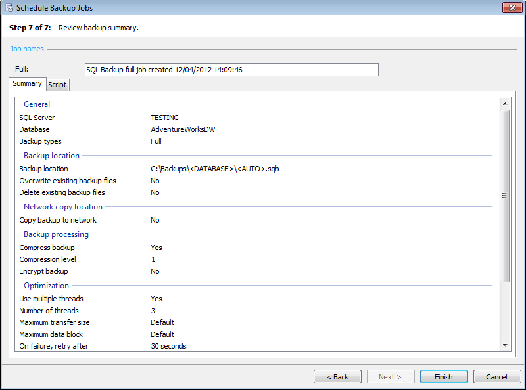Viewport: 526px width, 390px height.
Task: Select the 30 seconds retry value
Action: [168, 346]
